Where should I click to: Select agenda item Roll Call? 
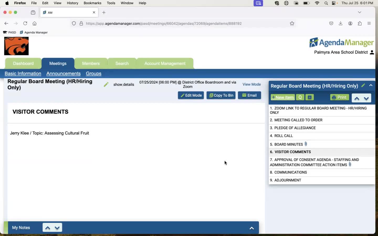click(322, 136)
